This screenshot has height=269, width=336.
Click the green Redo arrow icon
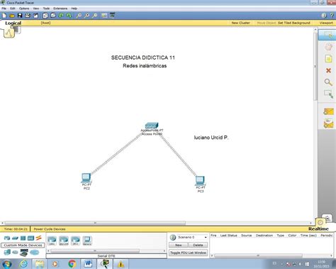point(69,16)
